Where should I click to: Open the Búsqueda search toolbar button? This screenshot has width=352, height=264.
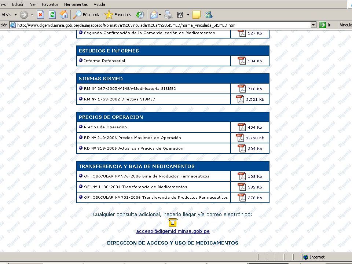pos(87,15)
